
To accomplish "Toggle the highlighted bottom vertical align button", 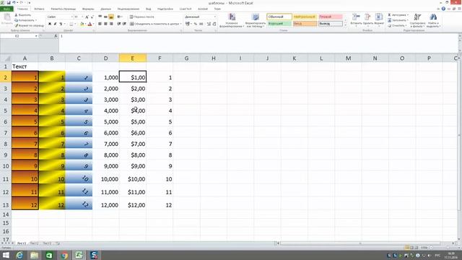I will (111, 17).
